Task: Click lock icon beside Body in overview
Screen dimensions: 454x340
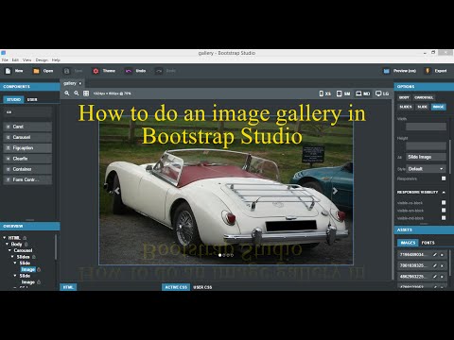Action: click(26, 245)
